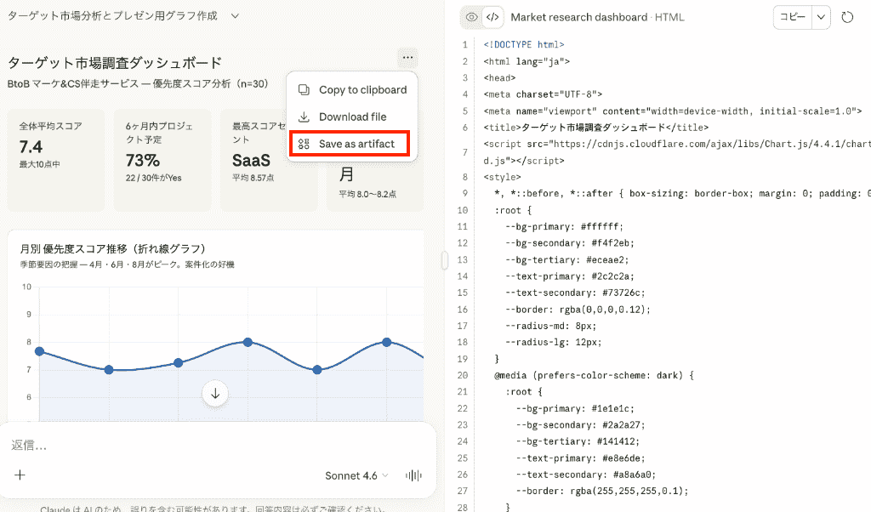Viewport: 871px width, 512px height.
Task: Click the first data point on the line chart
Action: (x=39, y=351)
